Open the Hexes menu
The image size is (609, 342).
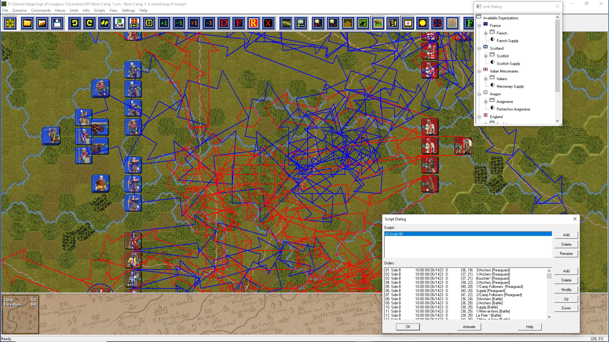[60, 10]
